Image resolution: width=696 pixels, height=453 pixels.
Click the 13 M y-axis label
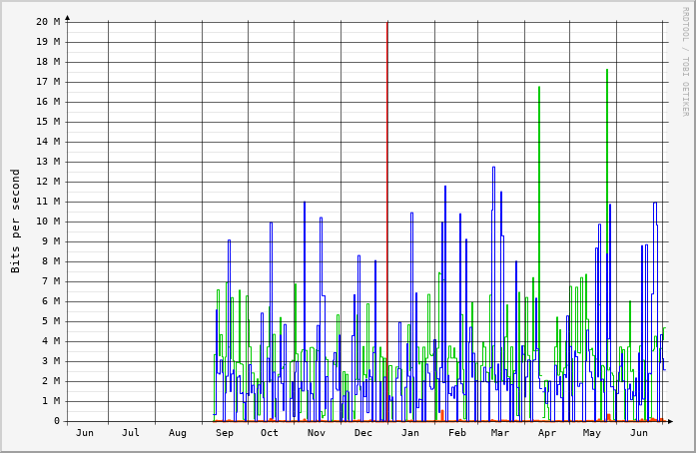48,161
